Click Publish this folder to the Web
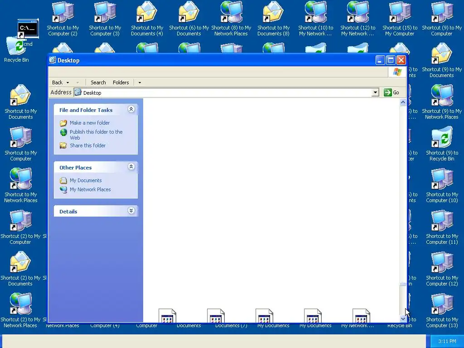This screenshot has height=348, width=464. (96, 135)
